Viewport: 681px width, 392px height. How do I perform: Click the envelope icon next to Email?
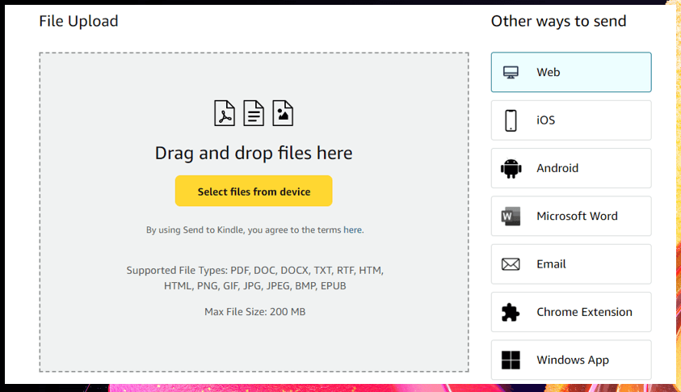[511, 264]
